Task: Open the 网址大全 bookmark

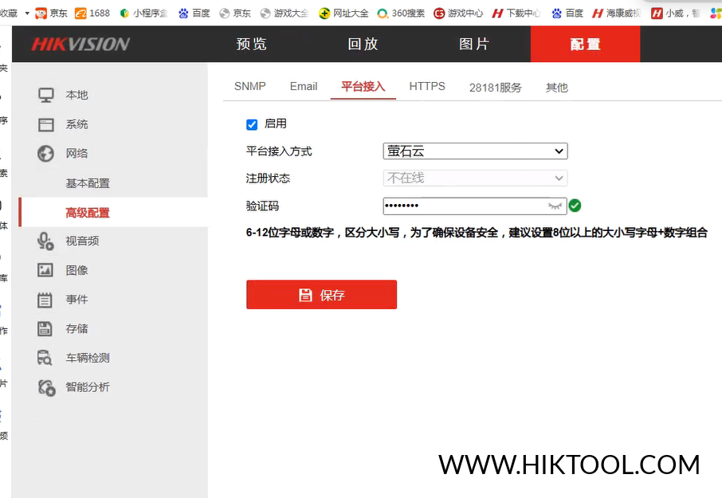Action: pos(343,14)
